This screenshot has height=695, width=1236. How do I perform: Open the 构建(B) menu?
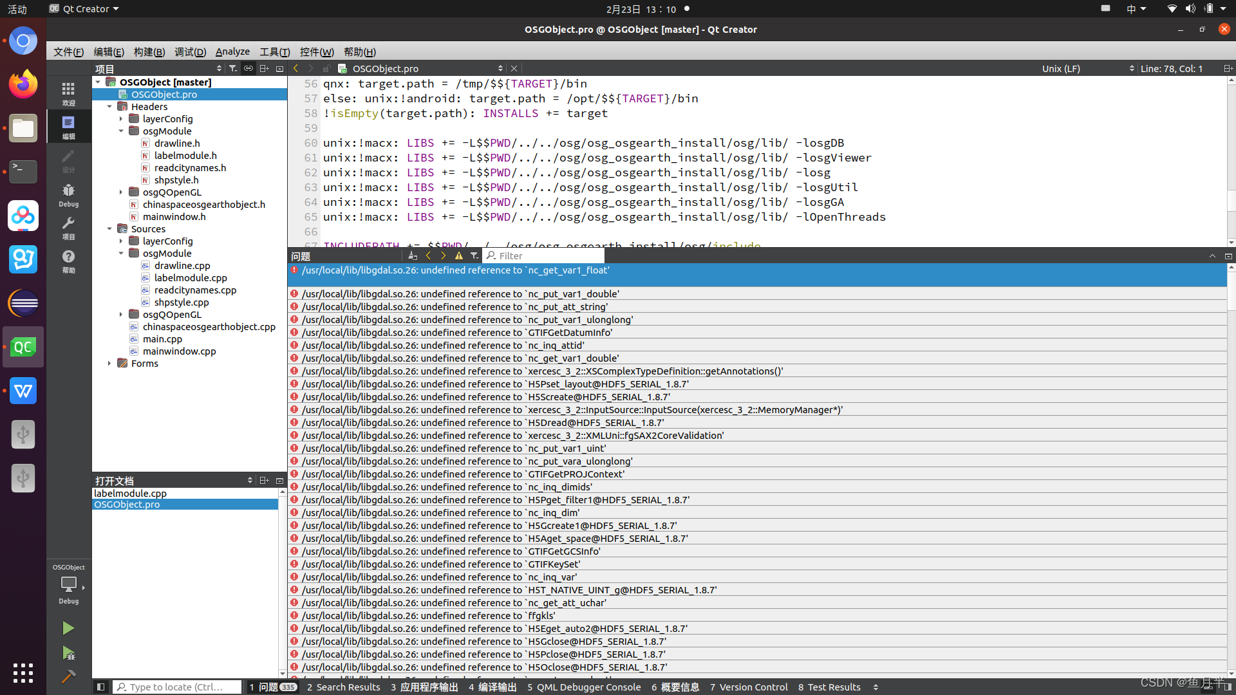click(149, 52)
